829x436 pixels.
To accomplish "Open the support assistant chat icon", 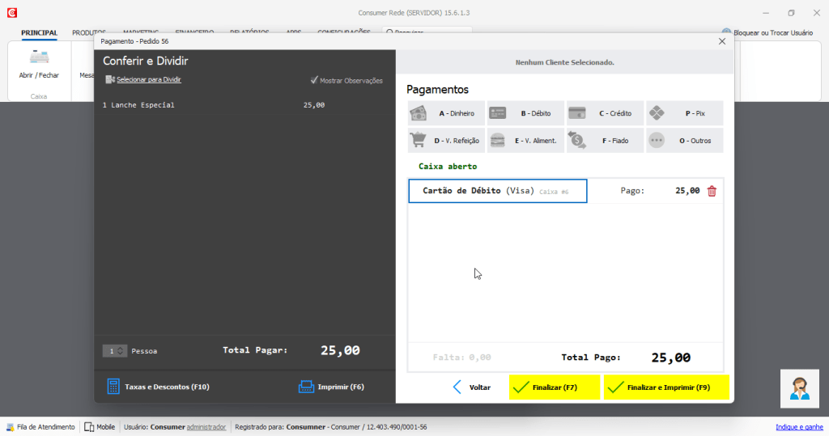I will 800,388.
